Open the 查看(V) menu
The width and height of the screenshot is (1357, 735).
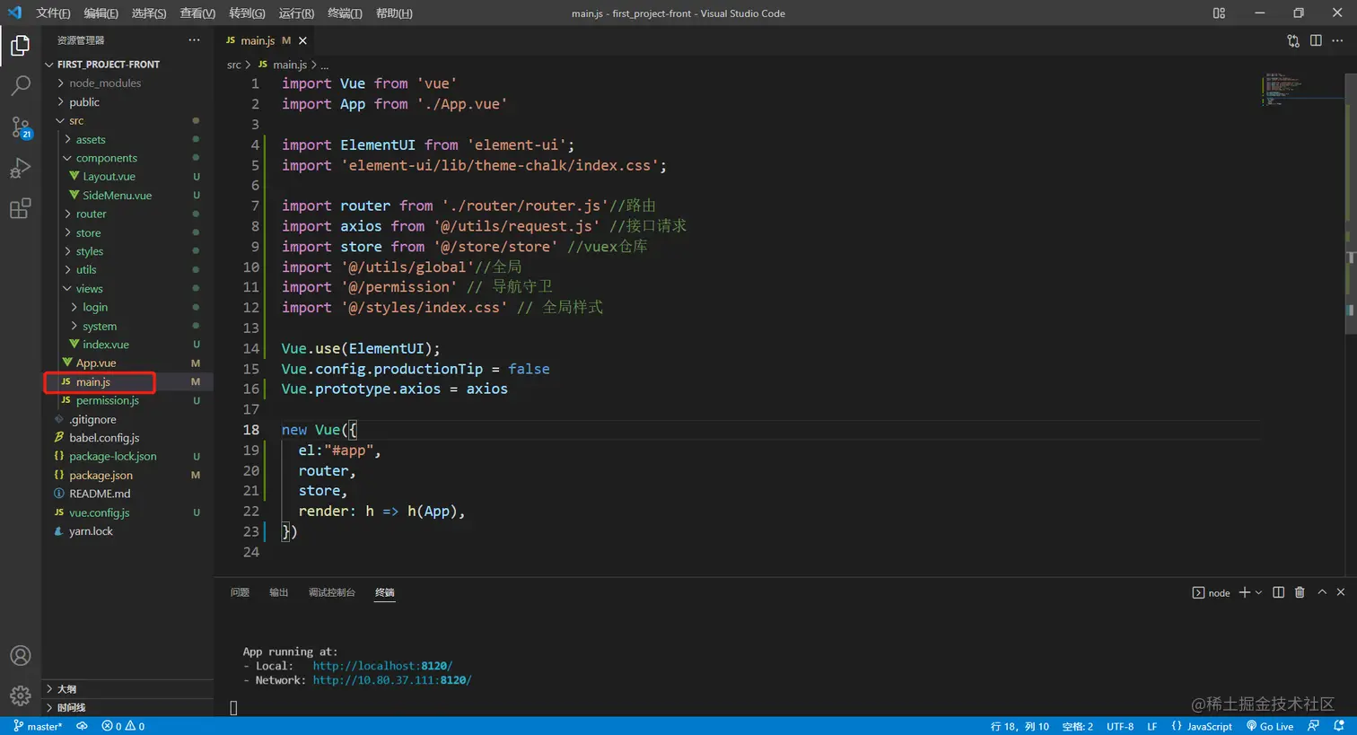197,13
